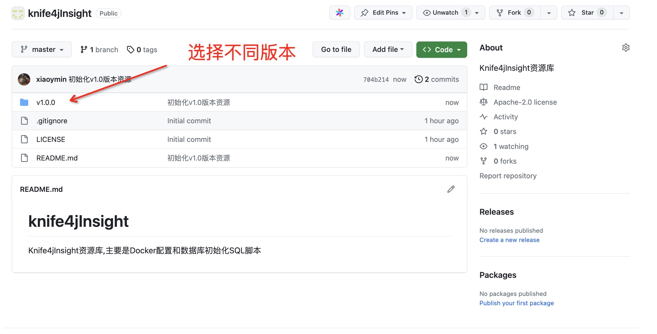
Task: Open the green Code dropdown
Action: 441,50
